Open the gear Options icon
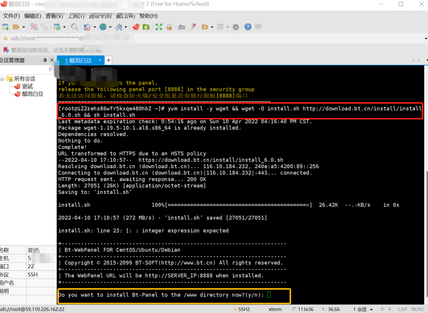Image resolution: width=428 pixels, height=313 pixels. click(x=235, y=27)
